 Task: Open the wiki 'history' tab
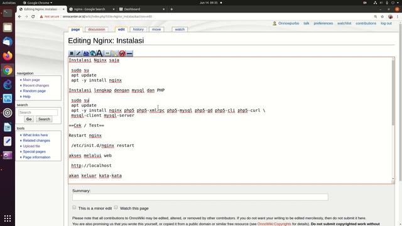tap(138, 30)
